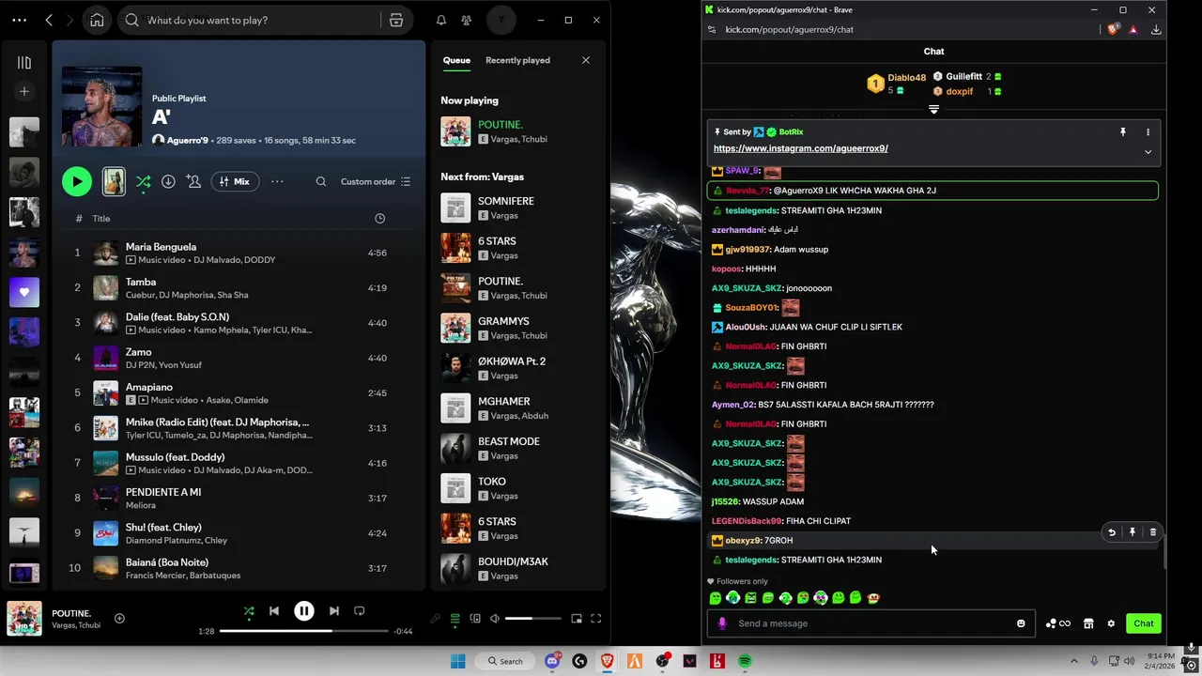The width and height of the screenshot is (1202, 676).
Task: Toggle the Queue view button
Action: (455, 618)
